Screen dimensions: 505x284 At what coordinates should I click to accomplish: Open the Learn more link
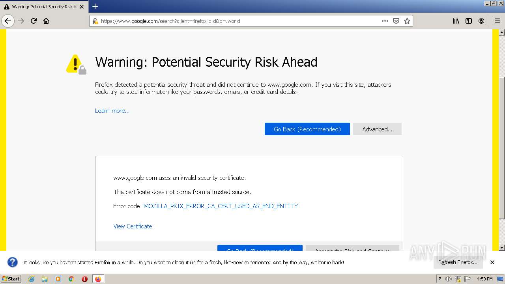(112, 111)
